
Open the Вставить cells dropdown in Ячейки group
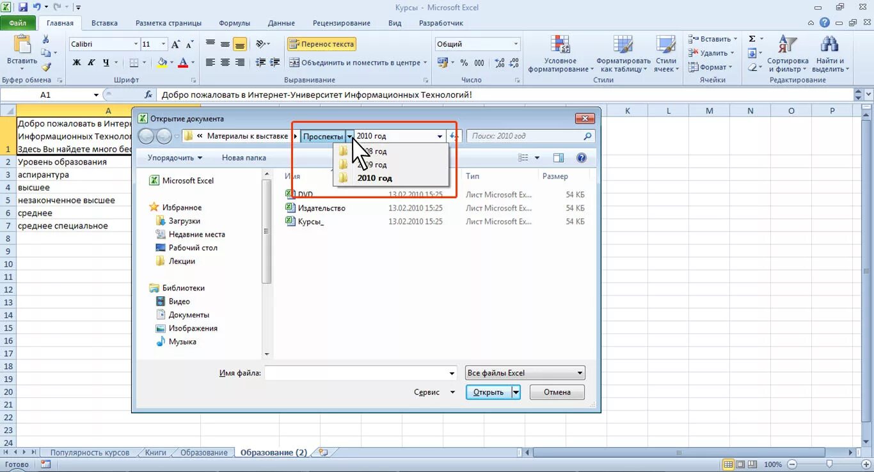[x=712, y=39]
